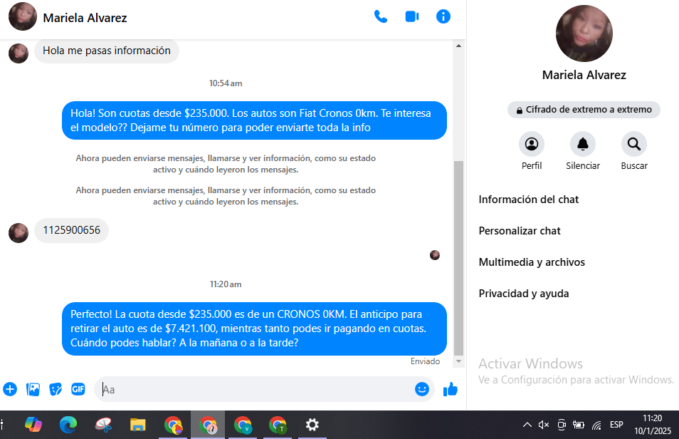The width and height of the screenshot is (679, 439).
Task: Click the message 'Hola me pasas información'
Action: pyautogui.click(x=107, y=51)
